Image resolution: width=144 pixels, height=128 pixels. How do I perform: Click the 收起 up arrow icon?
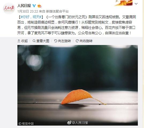click(19, 41)
